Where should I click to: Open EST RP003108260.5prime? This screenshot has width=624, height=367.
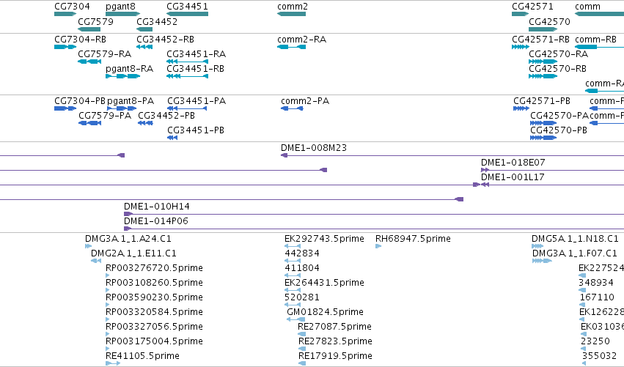pos(108,290)
